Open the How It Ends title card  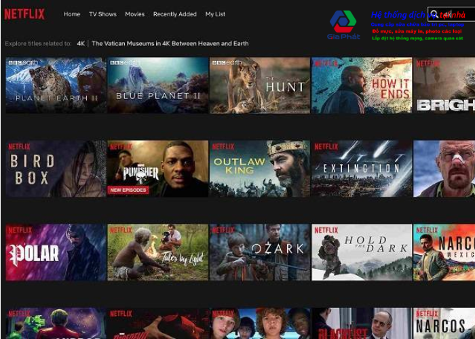point(362,85)
